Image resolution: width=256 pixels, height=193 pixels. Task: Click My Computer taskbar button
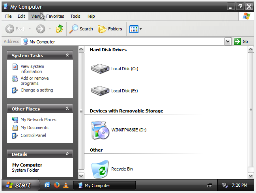pyautogui.click(x=105, y=186)
